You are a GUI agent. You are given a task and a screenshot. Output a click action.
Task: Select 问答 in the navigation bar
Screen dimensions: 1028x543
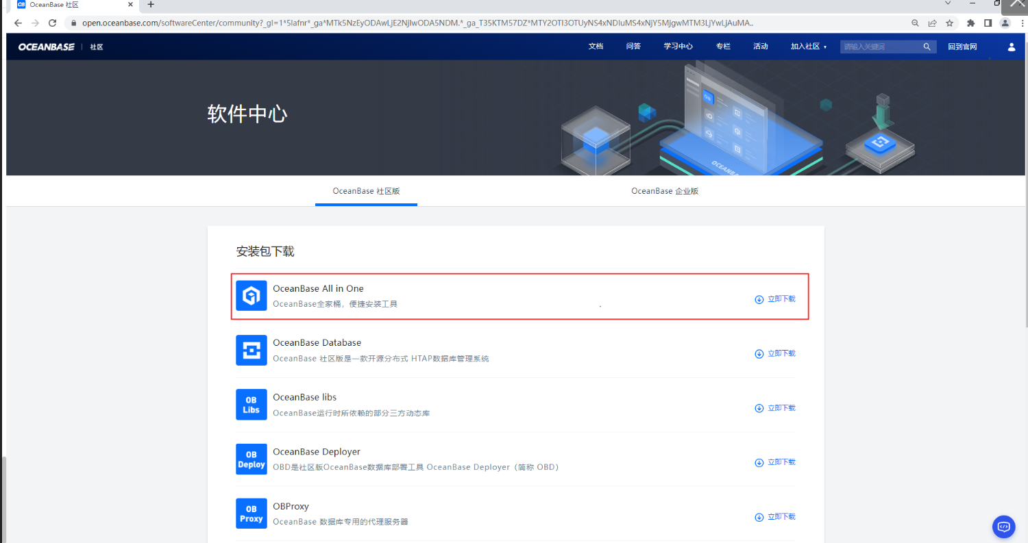(633, 47)
